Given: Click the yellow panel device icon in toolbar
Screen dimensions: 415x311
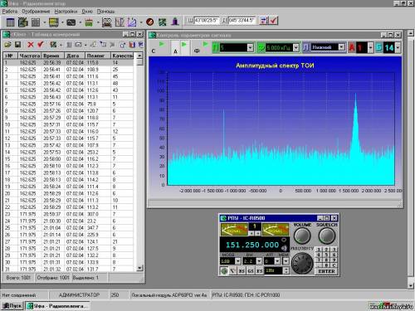Looking at the screenshot, I should click(54, 22).
